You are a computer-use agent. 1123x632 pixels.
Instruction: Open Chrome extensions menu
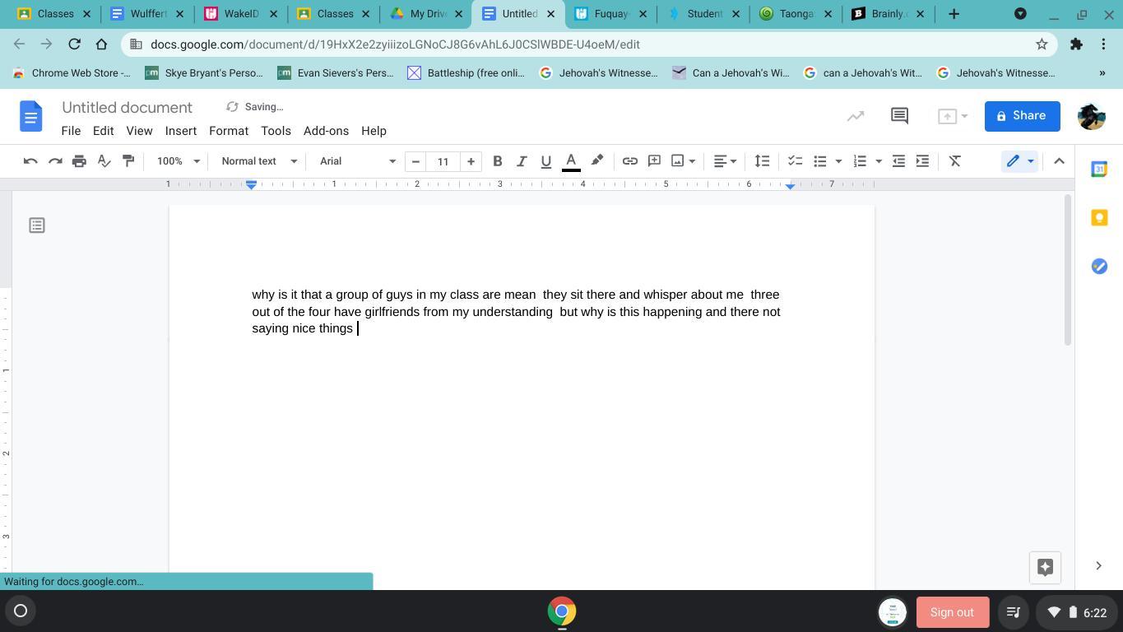(1076, 44)
